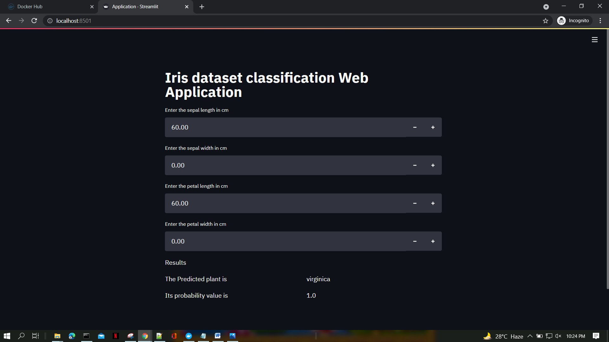The image size is (609, 342).
Task: Open the Chrome three-dot menu
Action: (600, 21)
